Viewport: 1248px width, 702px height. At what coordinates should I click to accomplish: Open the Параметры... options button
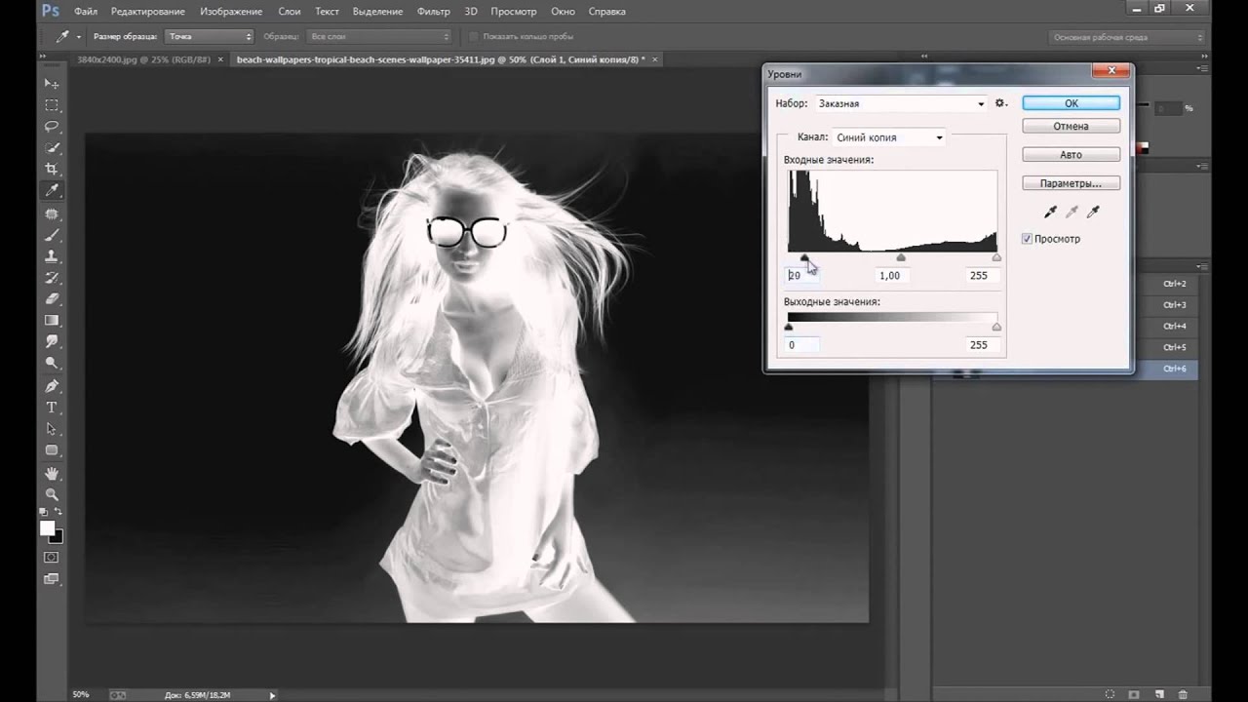point(1071,182)
